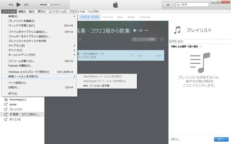Switch to the New tab
This screenshot has height=144, width=231.
pyautogui.click(x=120, y=17)
